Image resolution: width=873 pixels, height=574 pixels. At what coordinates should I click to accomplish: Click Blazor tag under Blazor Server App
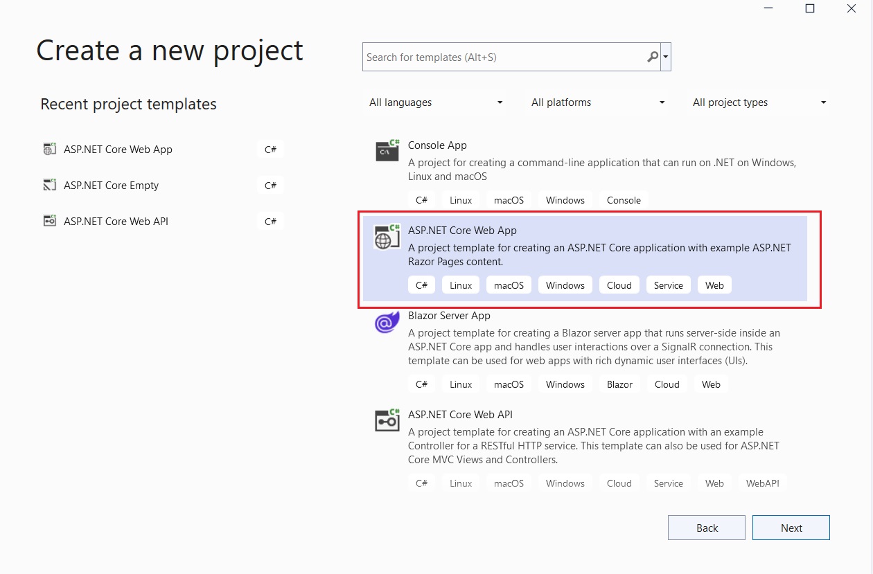[x=620, y=384]
